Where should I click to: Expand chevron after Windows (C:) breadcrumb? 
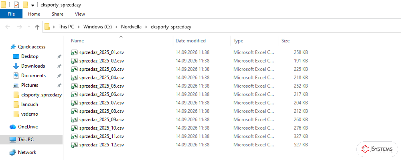point(116,27)
